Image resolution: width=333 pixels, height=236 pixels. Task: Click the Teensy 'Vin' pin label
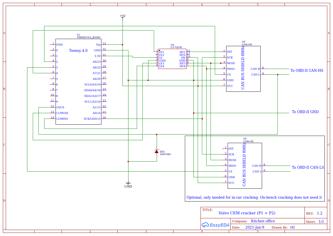[98, 45]
